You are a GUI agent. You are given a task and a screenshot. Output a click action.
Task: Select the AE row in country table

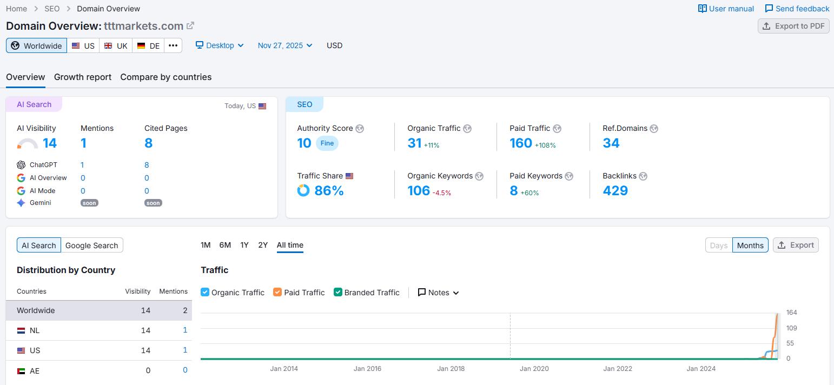[99, 370]
